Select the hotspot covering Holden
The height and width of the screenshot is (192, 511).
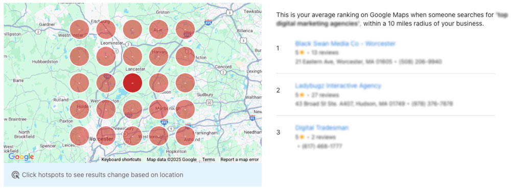80,109
